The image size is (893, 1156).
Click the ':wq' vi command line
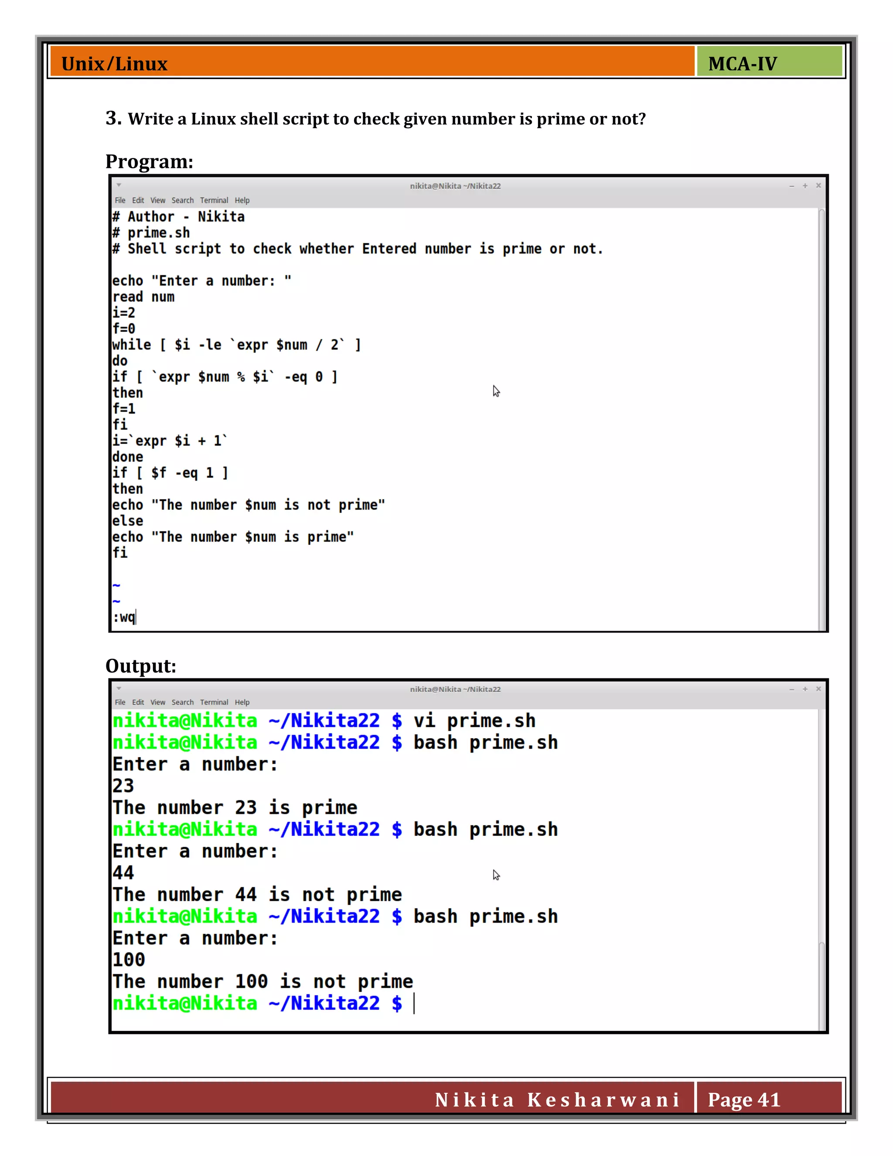point(124,617)
